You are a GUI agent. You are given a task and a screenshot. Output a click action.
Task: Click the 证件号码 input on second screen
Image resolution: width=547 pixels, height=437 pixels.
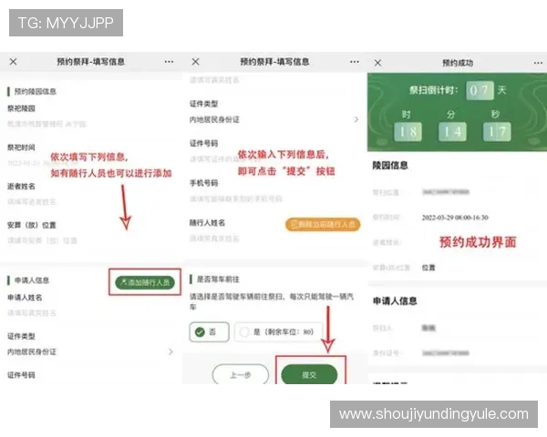[x=223, y=159]
